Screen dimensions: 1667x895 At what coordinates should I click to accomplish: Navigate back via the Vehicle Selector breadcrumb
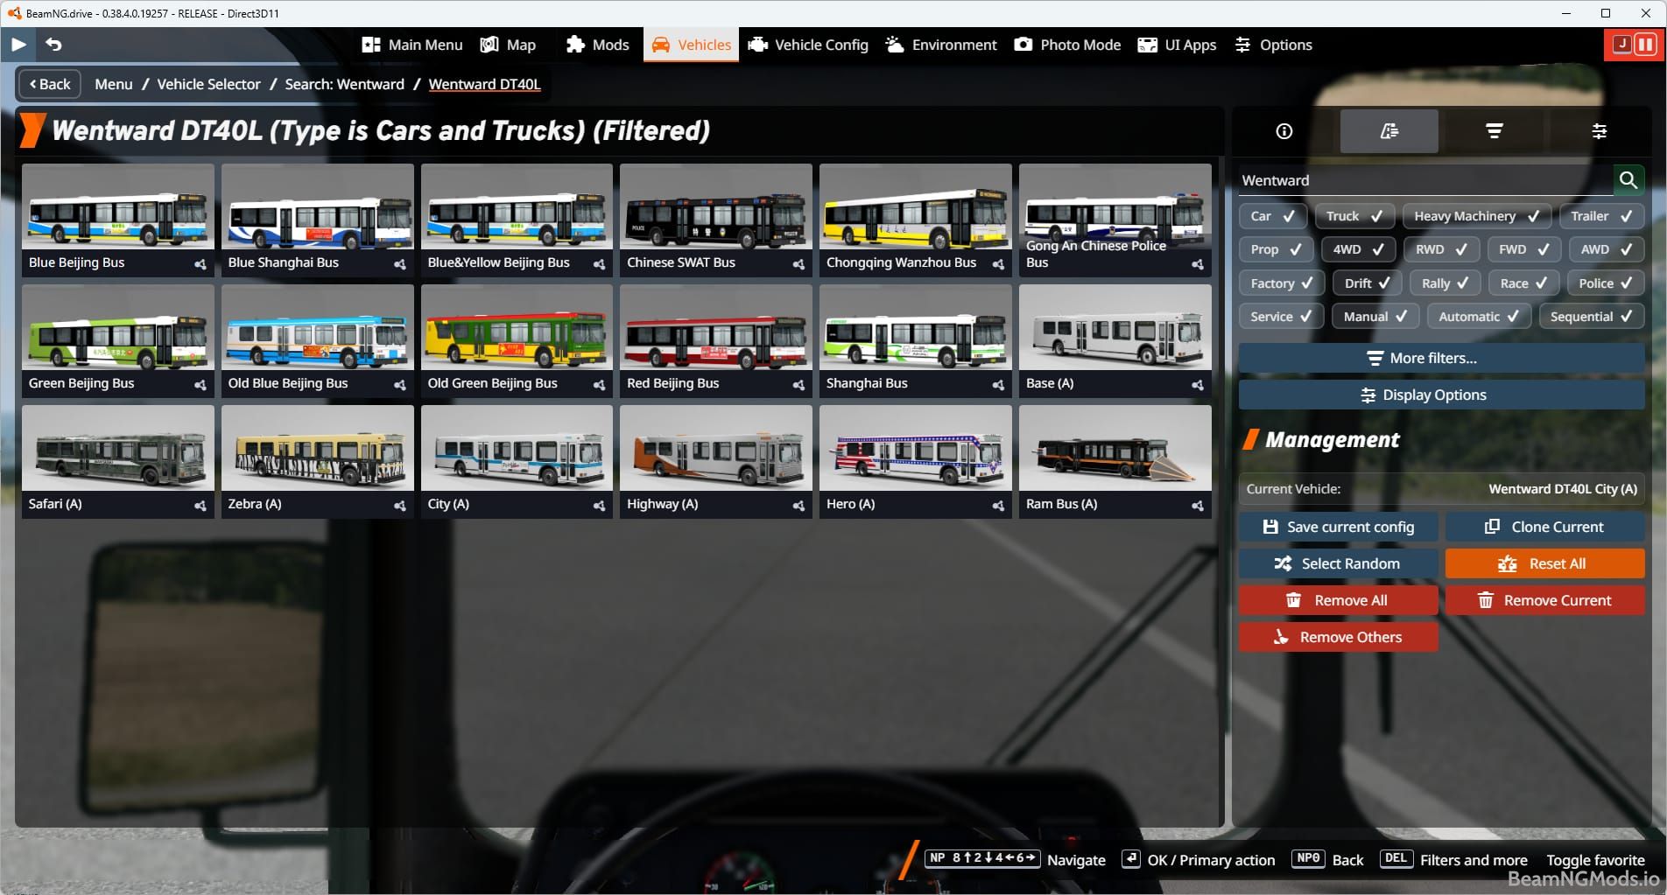point(208,84)
